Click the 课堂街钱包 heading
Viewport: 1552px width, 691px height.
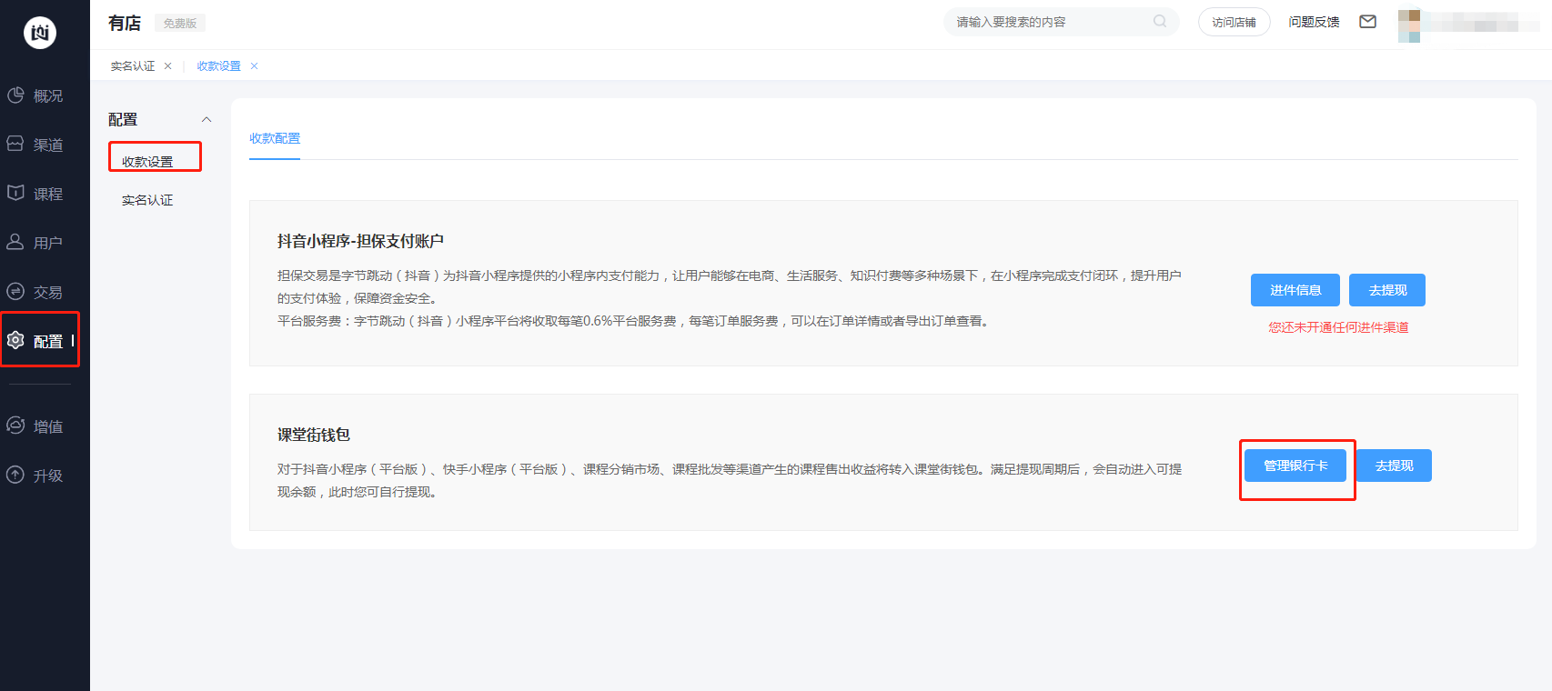(314, 435)
